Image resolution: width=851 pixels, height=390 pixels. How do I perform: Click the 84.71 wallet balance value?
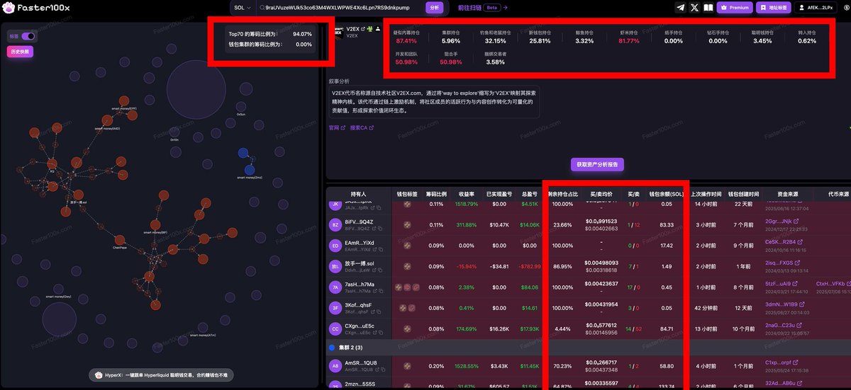(666, 328)
